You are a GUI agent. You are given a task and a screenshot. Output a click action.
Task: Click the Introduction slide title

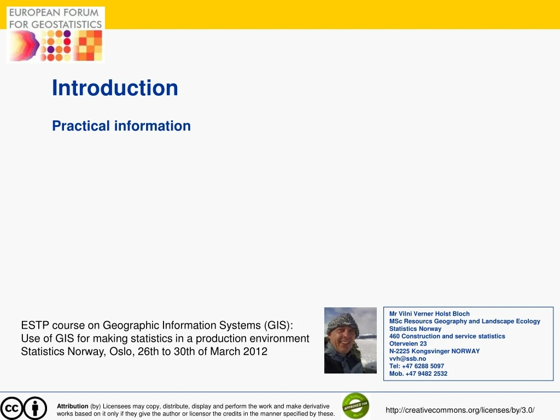coord(115,88)
